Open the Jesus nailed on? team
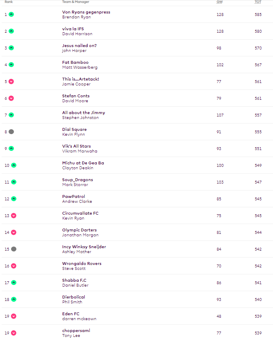Screen dimensions: 273x341 (x=79, y=46)
